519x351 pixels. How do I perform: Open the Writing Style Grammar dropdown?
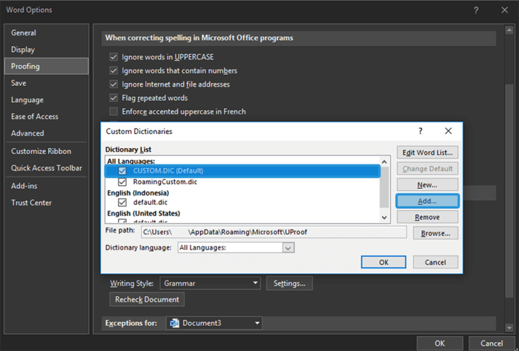[x=210, y=283]
